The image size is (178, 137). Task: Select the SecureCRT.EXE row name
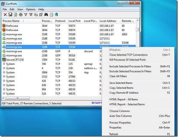coord(15,60)
